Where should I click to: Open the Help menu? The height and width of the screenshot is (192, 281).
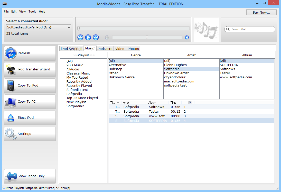coord(42,12)
